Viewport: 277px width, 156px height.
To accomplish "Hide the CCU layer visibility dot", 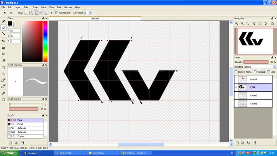I will tap(236, 87).
